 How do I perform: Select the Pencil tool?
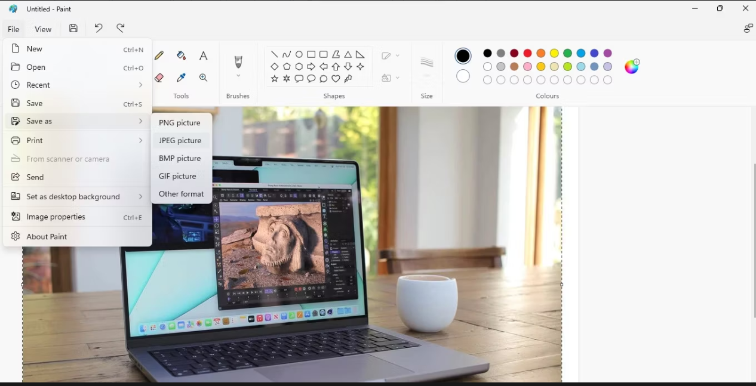tap(159, 55)
